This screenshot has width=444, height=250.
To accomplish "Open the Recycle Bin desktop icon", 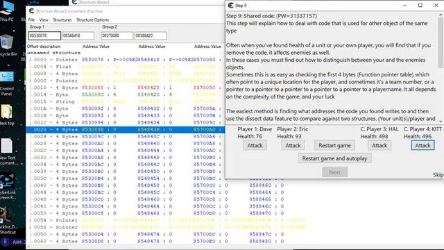I will [8, 44].
